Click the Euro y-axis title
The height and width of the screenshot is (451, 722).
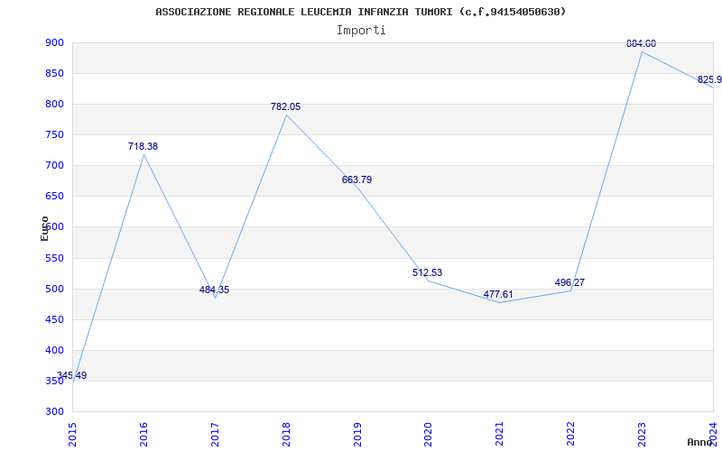[x=44, y=228]
